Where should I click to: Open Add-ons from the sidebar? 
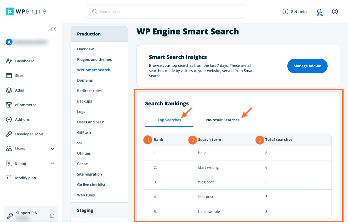[9, 119]
